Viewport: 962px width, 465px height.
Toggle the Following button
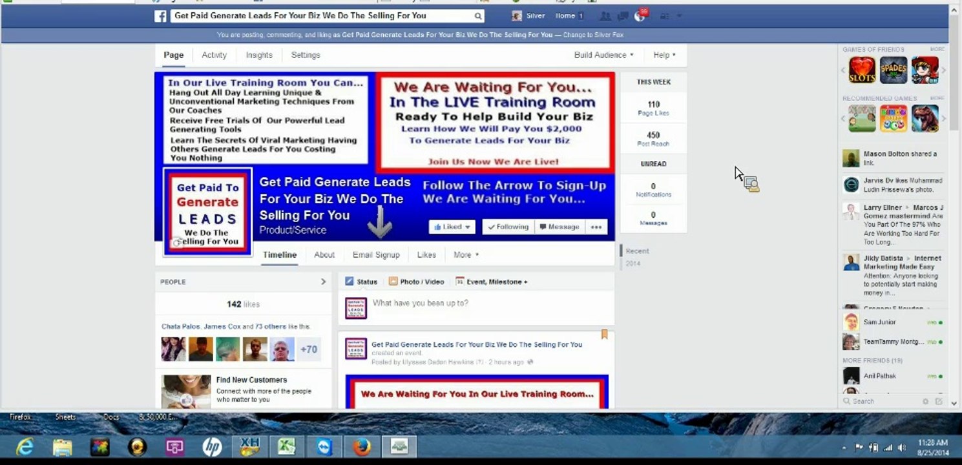click(508, 227)
